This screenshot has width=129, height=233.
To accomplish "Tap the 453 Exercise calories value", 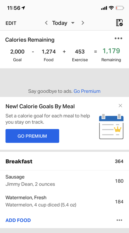I will (x=80, y=52).
